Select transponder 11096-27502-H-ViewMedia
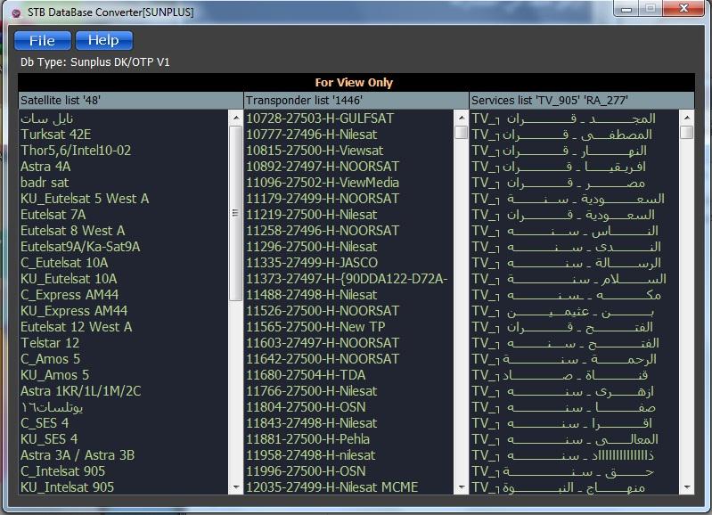The image size is (712, 515). coord(348,183)
